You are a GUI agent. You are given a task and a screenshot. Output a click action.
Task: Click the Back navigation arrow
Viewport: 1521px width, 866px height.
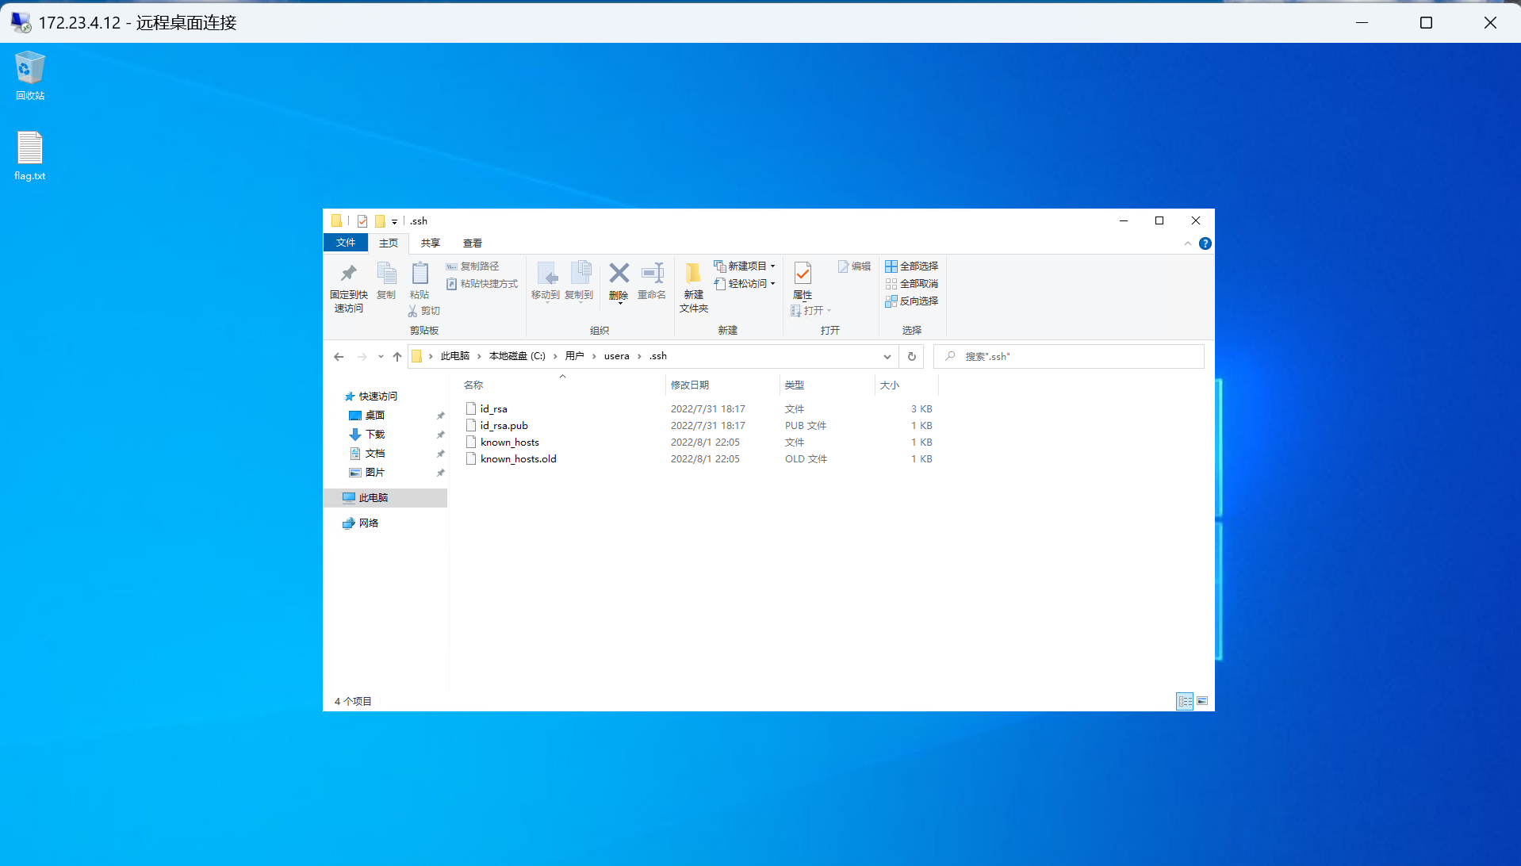click(339, 357)
